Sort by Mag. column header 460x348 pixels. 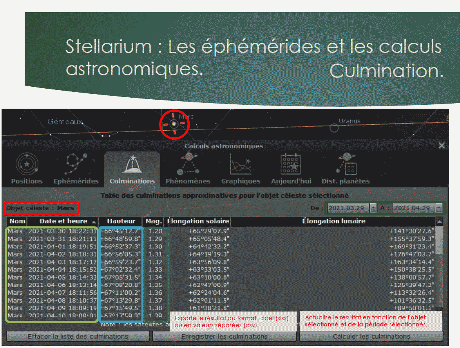pos(154,221)
